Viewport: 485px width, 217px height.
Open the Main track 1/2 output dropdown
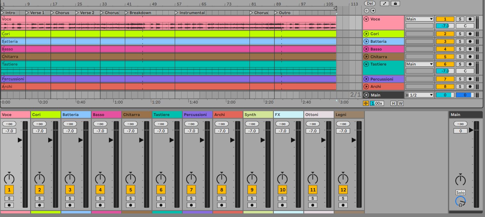point(420,95)
